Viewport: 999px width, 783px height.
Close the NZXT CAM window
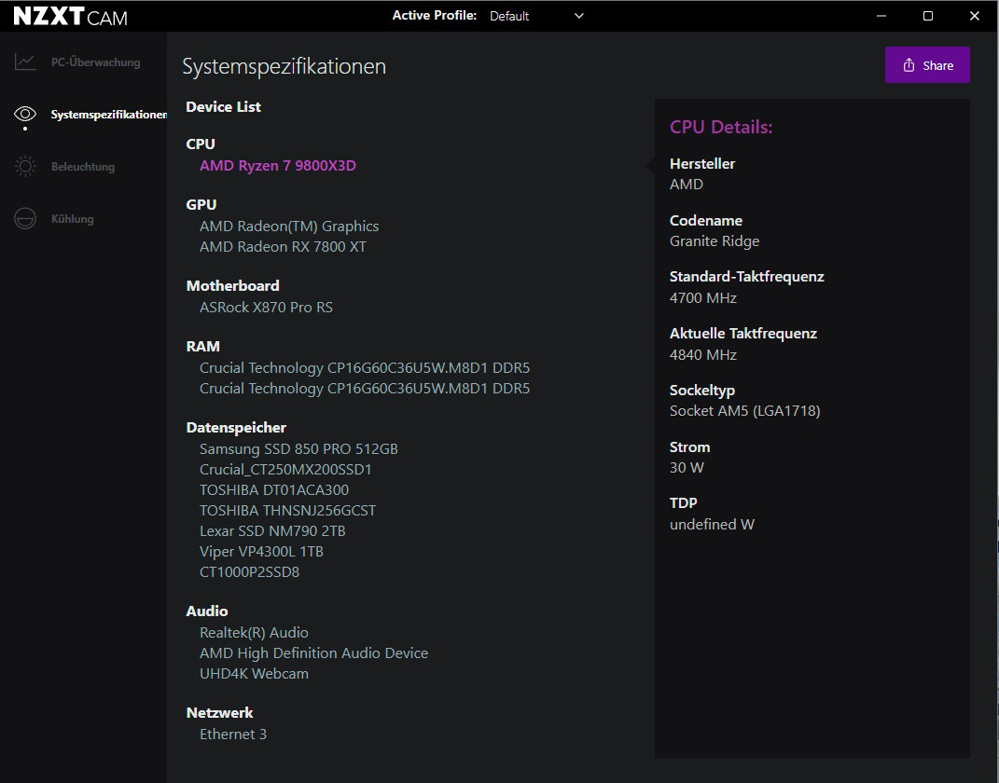click(x=974, y=16)
